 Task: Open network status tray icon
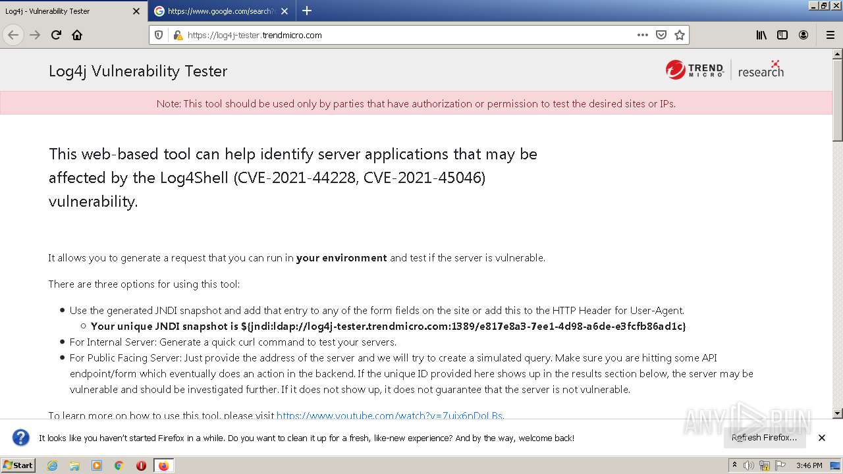(x=764, y=465)
